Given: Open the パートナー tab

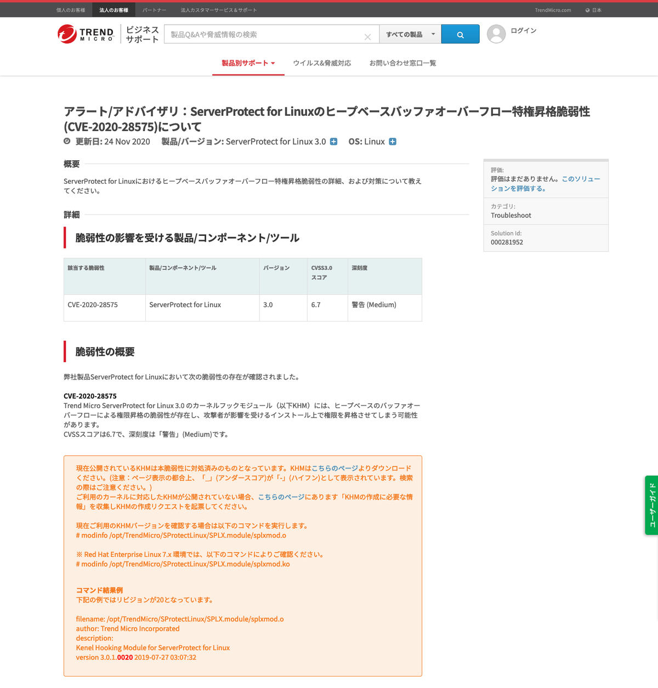Looking at the screenshot, I should click(154, 10).
